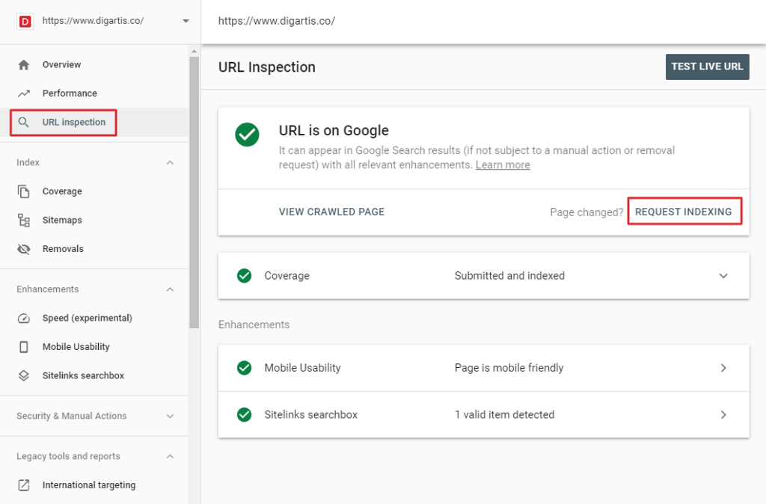Open the property selector dropdown
Viewport: 766px width, 504px height.
point(185,22)
